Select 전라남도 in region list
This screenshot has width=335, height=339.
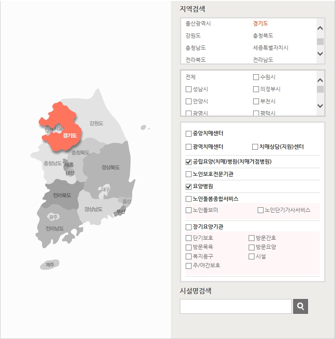(x=263, y=60)
